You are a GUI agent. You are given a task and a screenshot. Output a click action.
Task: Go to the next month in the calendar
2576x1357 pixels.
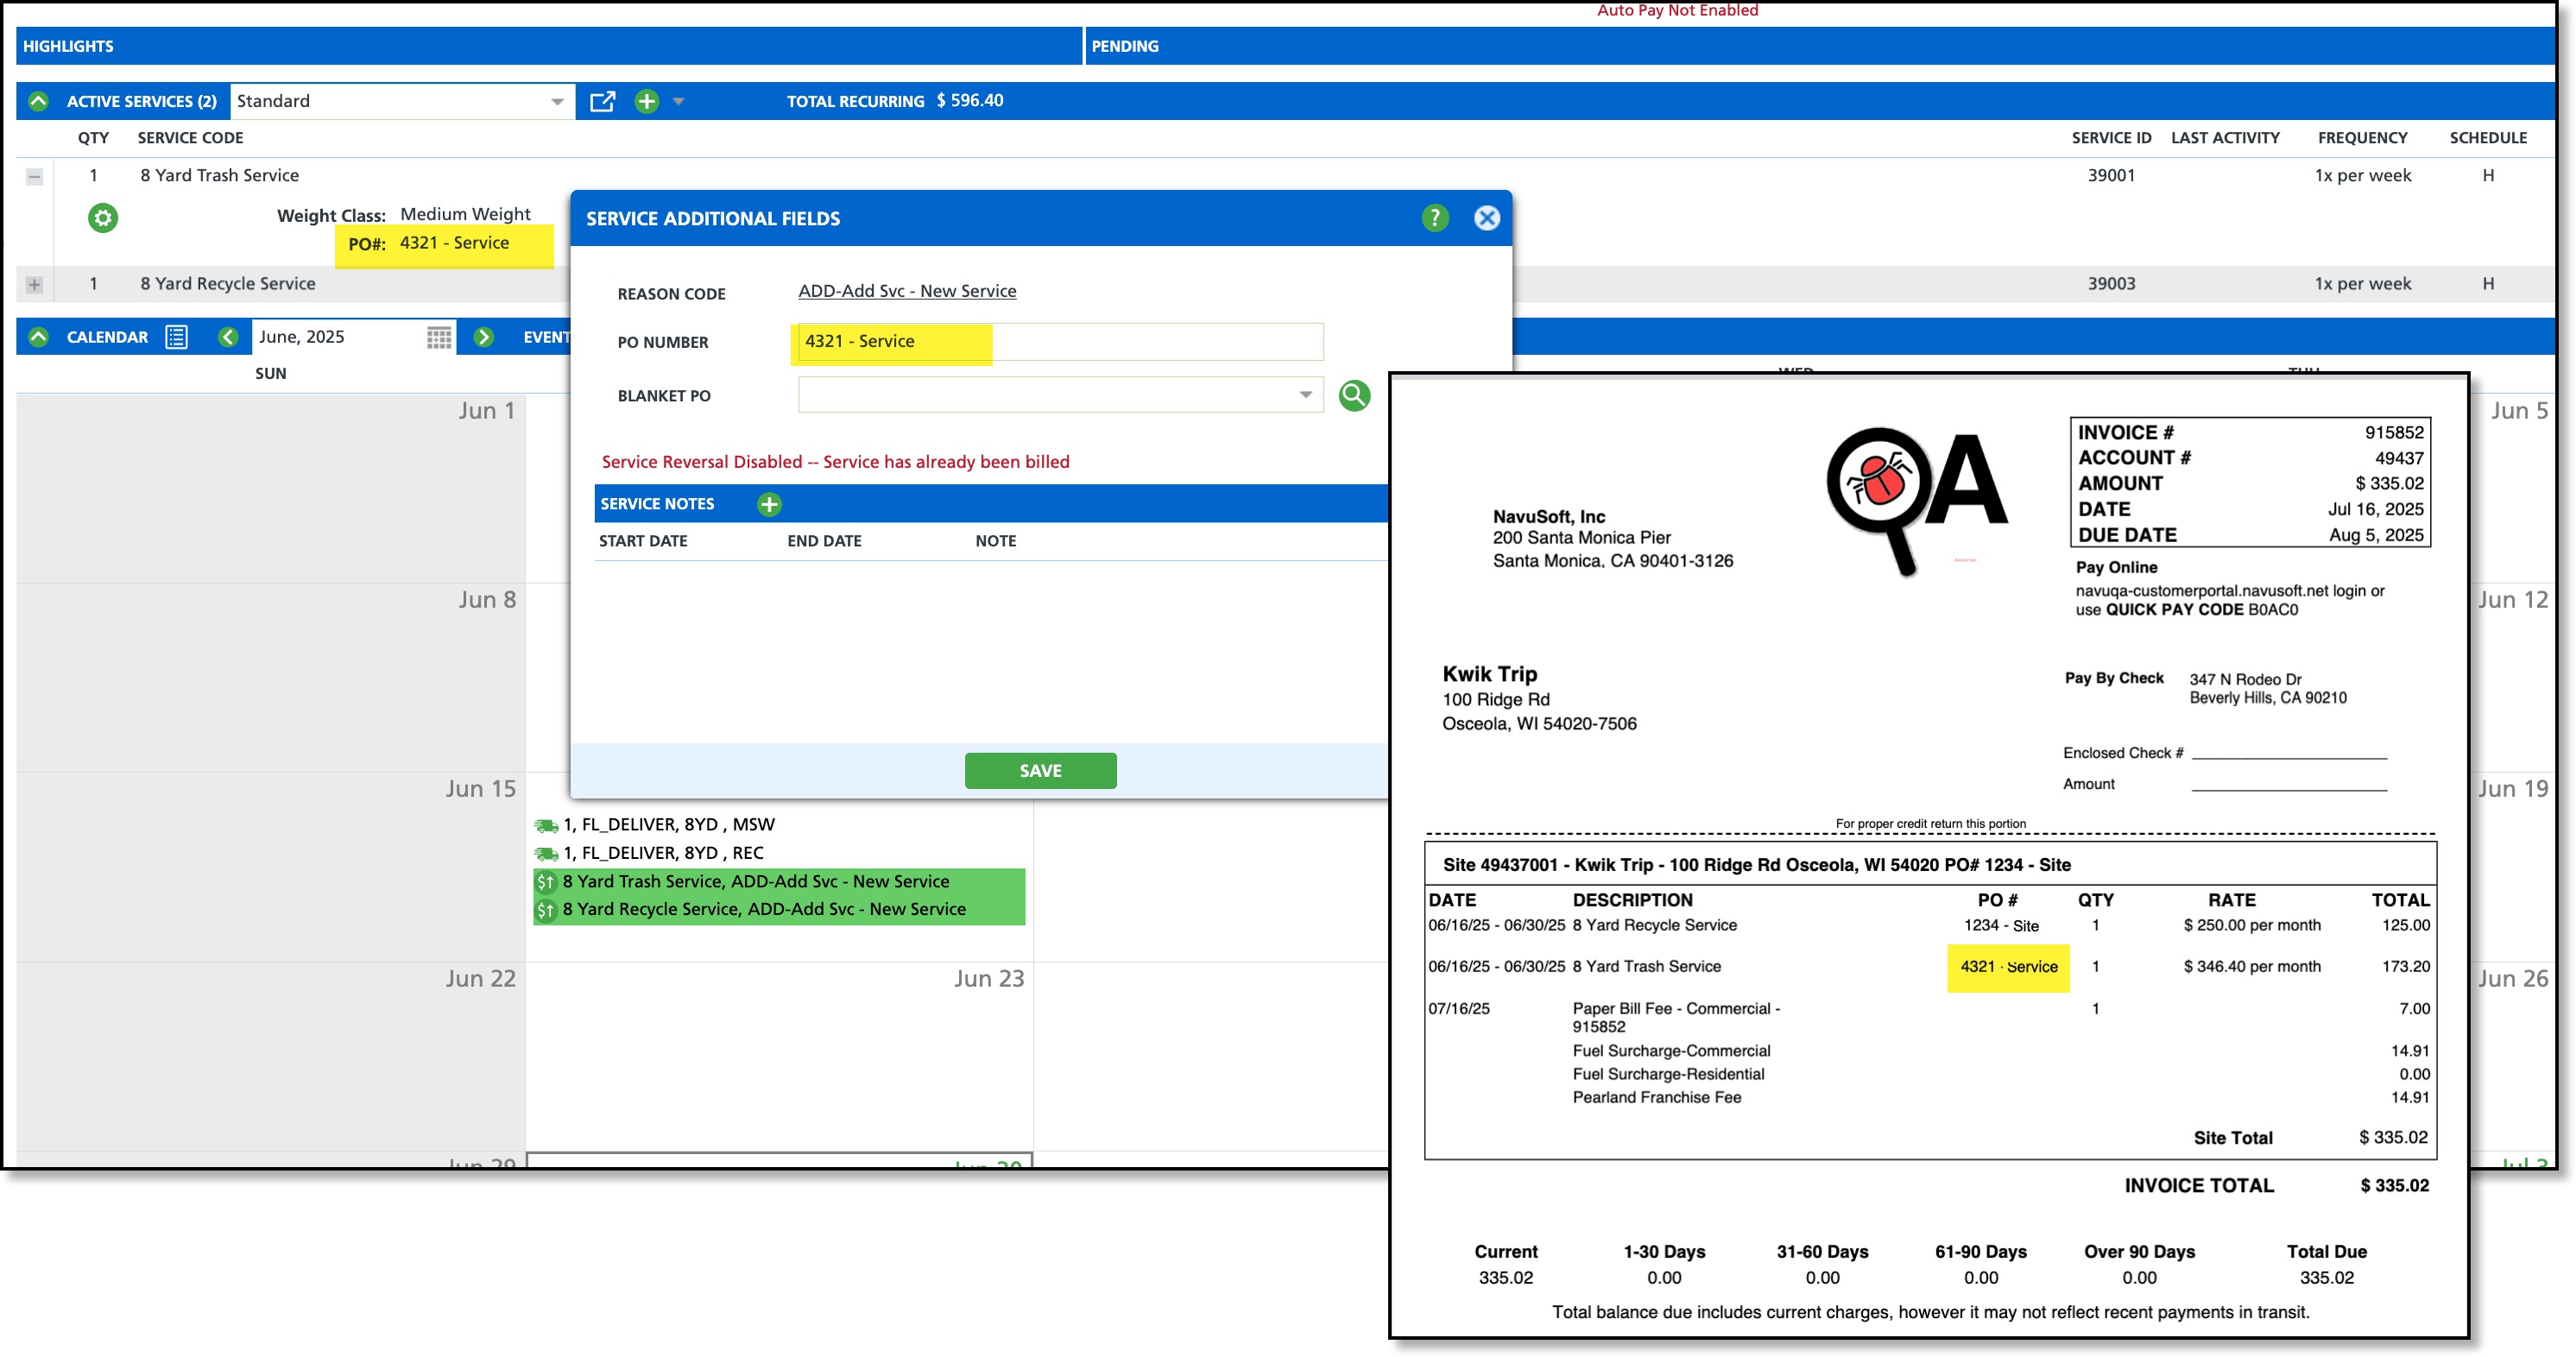[x=484, y=337]
